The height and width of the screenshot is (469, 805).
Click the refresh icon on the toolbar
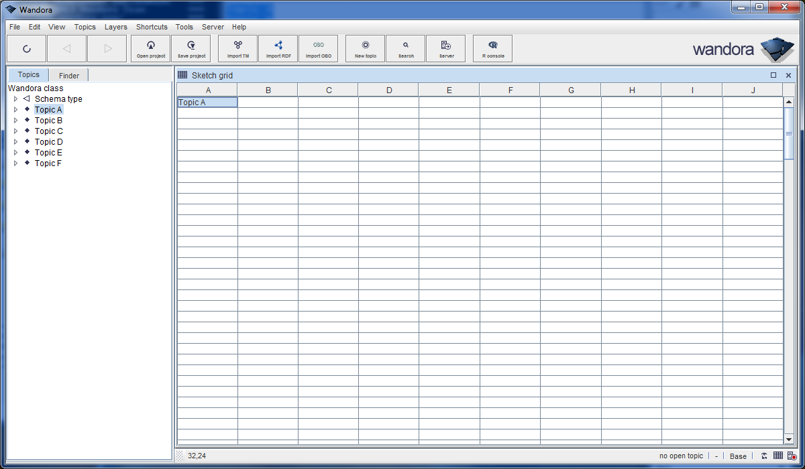(x=26, y=48)
